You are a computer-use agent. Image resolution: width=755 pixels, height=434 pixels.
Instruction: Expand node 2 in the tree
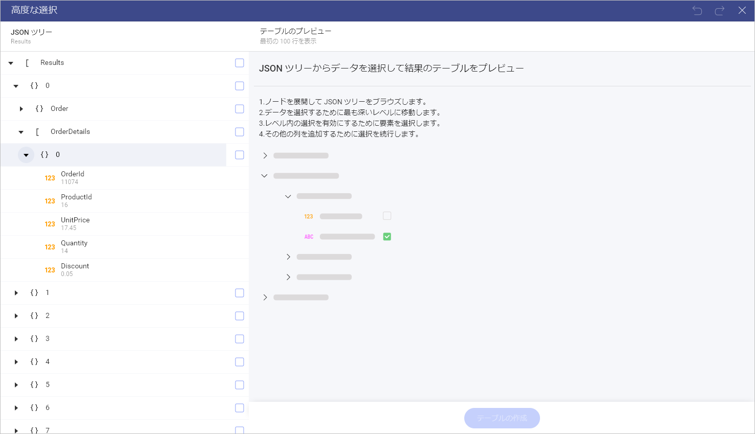[x=16, y=316]
